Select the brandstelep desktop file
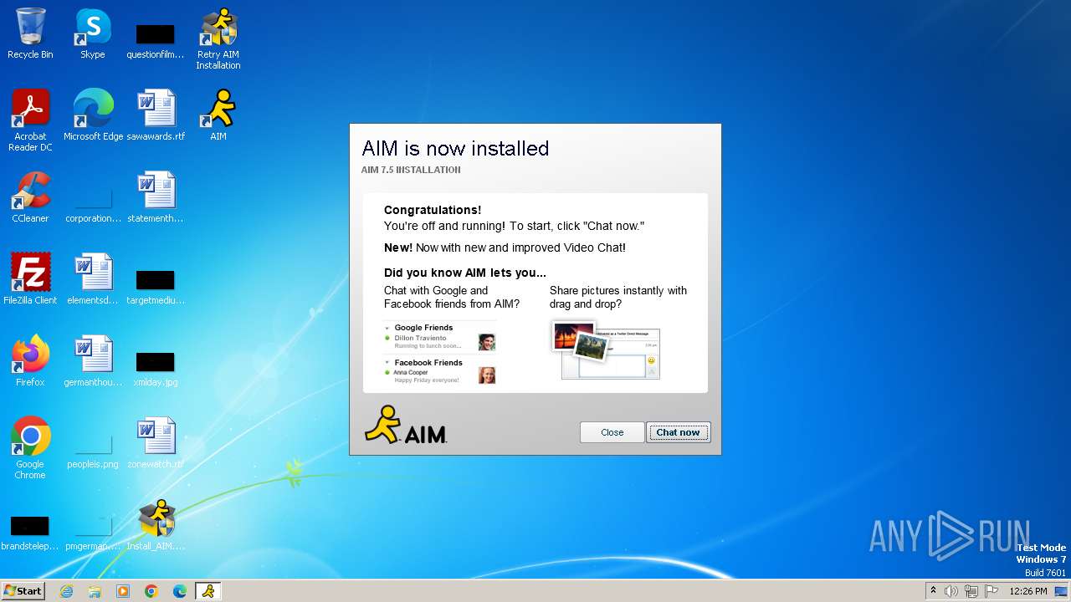 [29, 531]
